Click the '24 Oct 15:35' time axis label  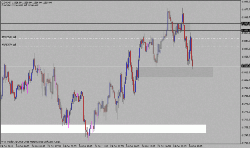(x=148, y=146)
